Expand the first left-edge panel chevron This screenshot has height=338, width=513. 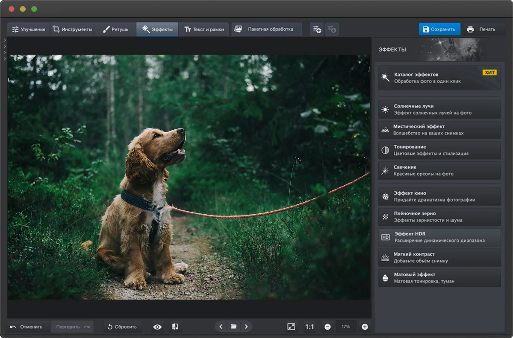click(x=4, y=40)
